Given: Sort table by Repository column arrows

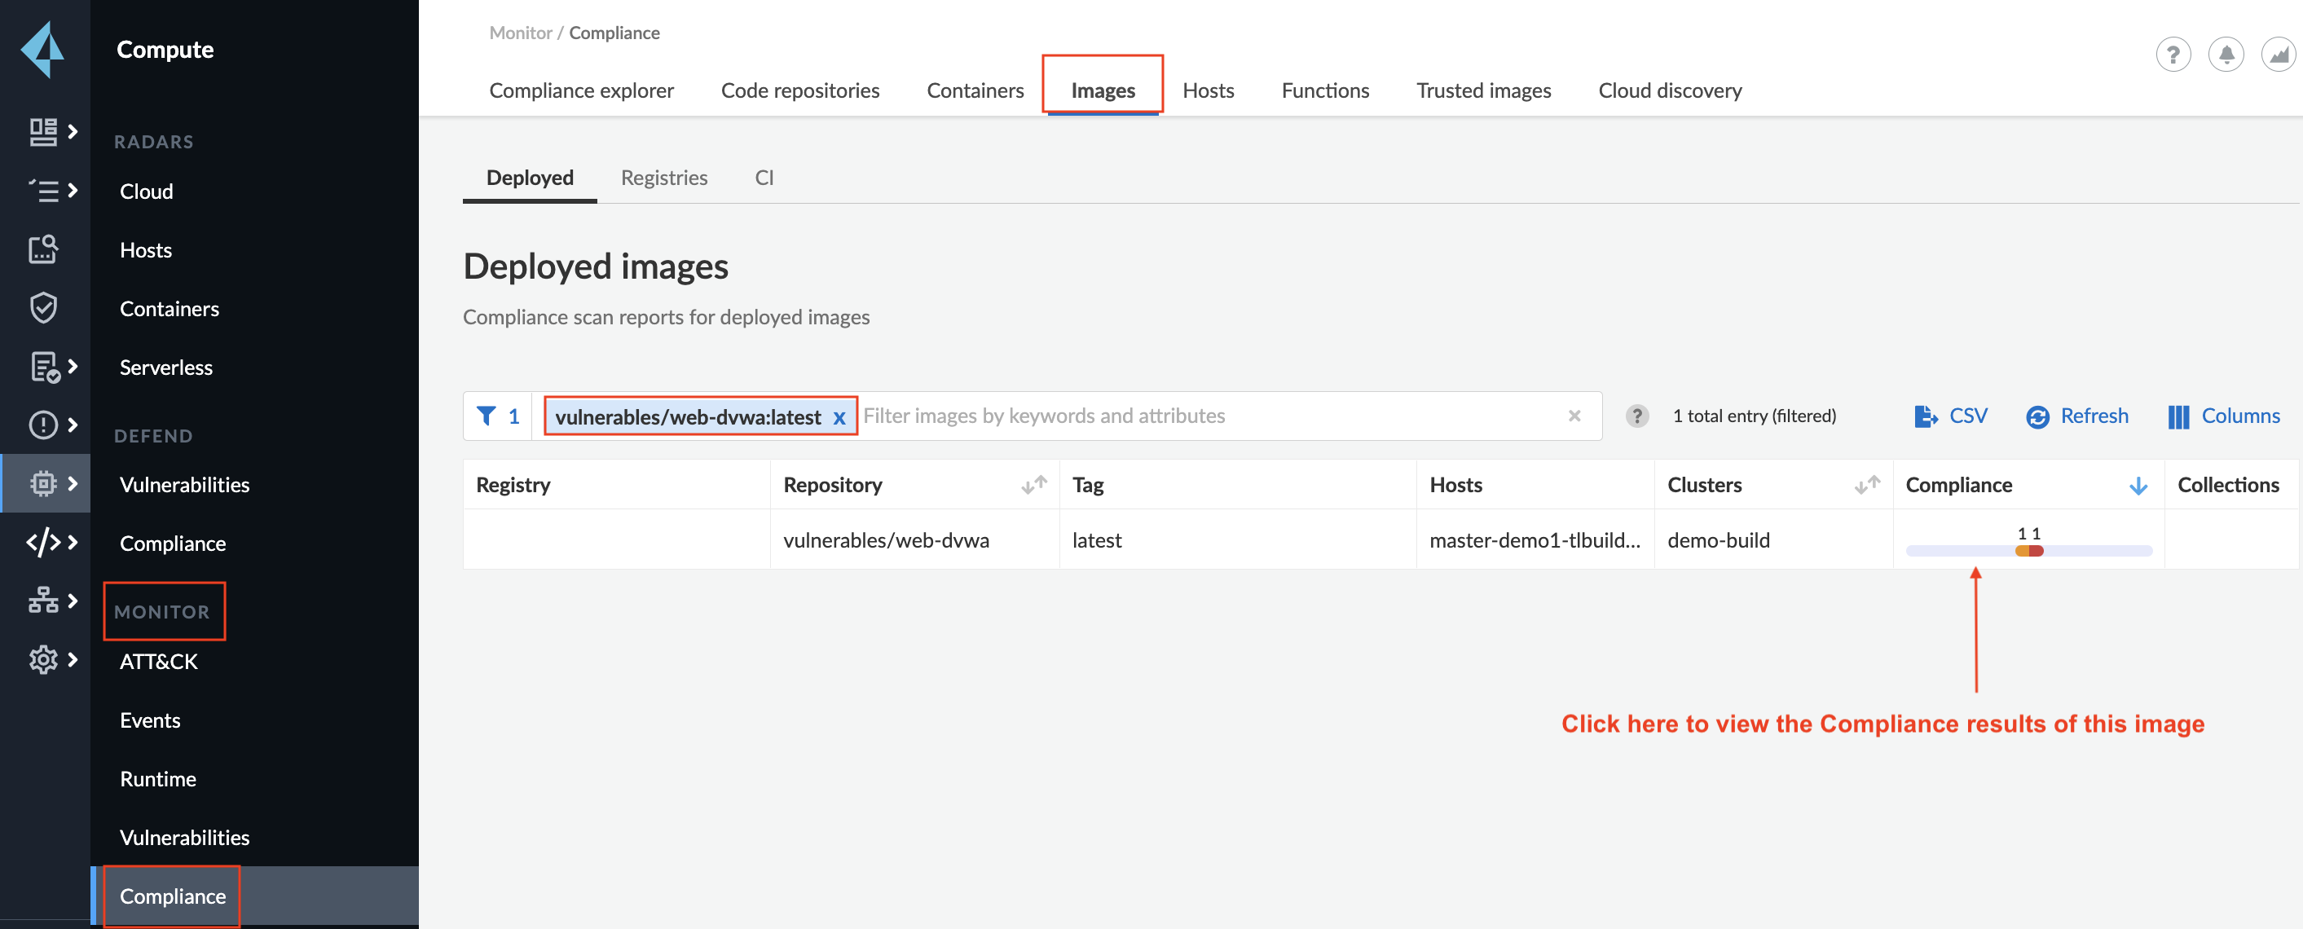Looking at the screenshot, I should coord(1033,486).
